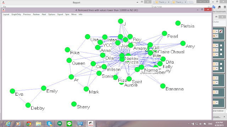This screenshot has width=227, height=127.
Task: Open the second Permutations row dropdown
Action: [217, 82]
